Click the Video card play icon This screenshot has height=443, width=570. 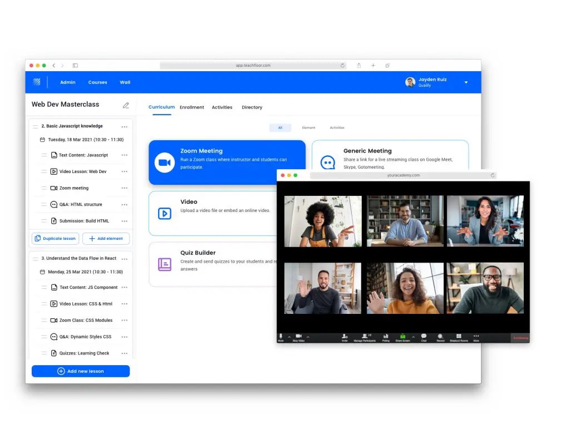(x=165, y=213)
